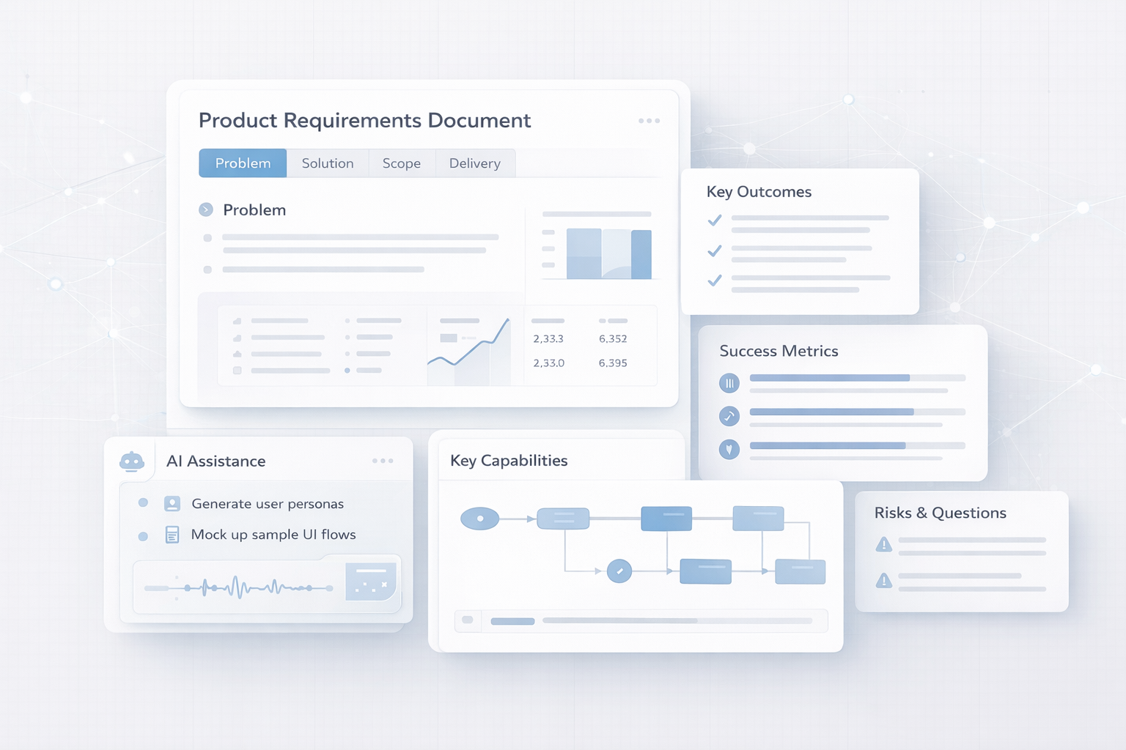Open the AI Assistance three-dot menu
This screenshot has width=1126, height=750.
pos(382,460)
